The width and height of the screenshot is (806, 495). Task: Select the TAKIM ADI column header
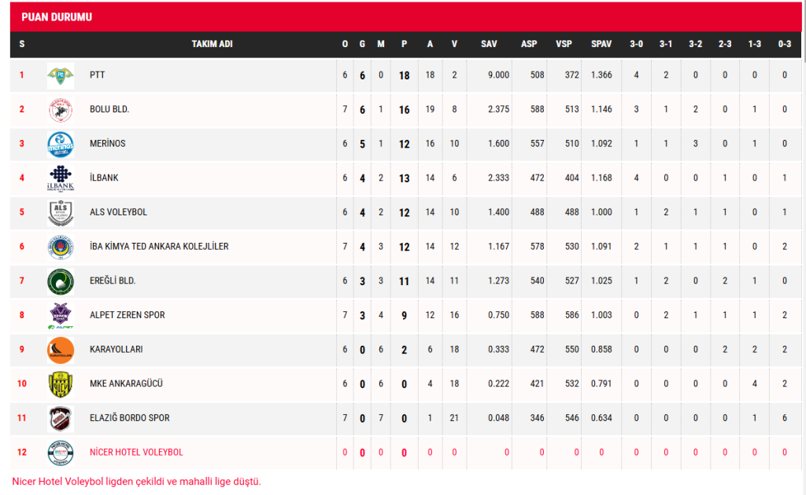point(212,44)
